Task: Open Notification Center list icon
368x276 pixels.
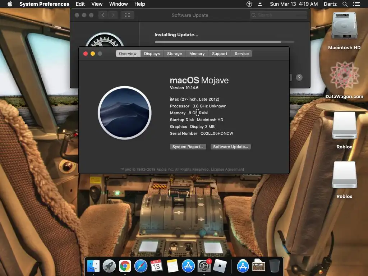Action: (x=356, y=4)
